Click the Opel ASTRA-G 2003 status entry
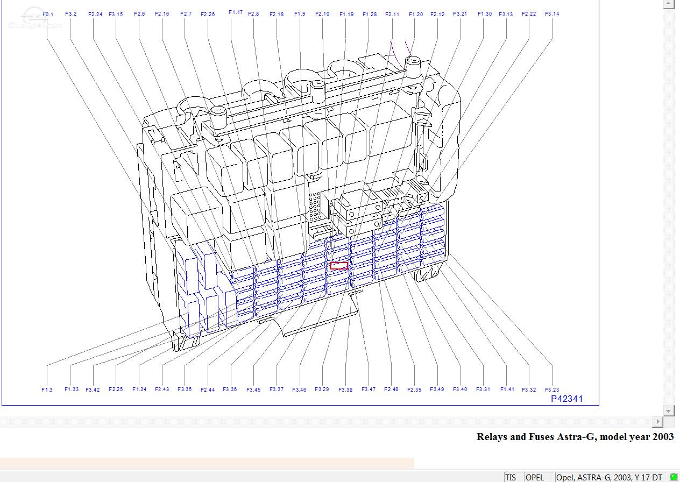This screenshot has height=482, width=680. [x=609, y=477]
